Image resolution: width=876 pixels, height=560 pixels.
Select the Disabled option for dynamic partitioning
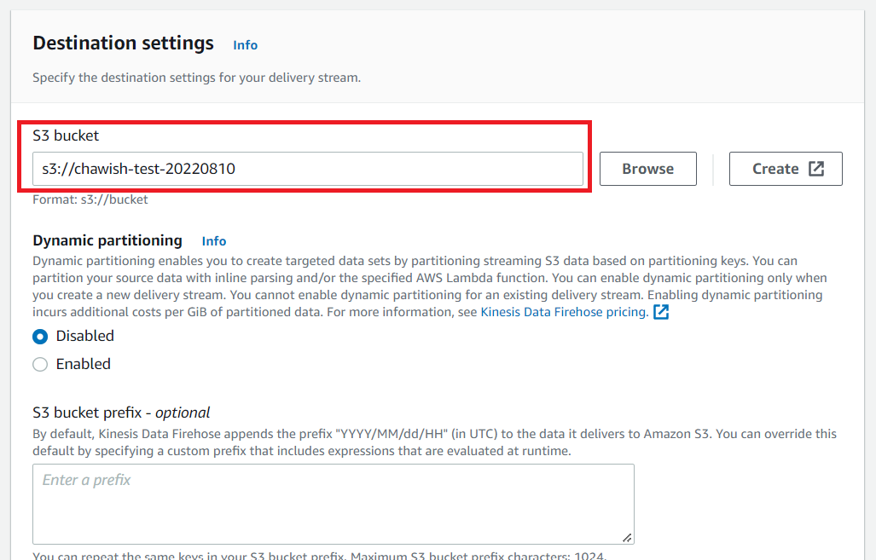tap(38, 336)
